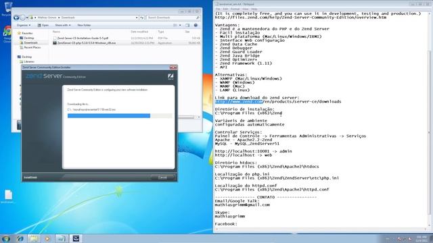This screenshot has width=433, height=243.
Task: Sort files by Name column header
Action: click(x=56, y=32)
